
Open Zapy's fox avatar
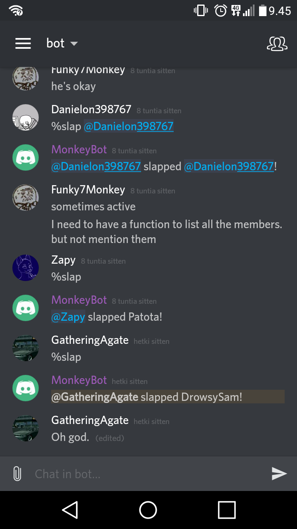pos(26,268)
